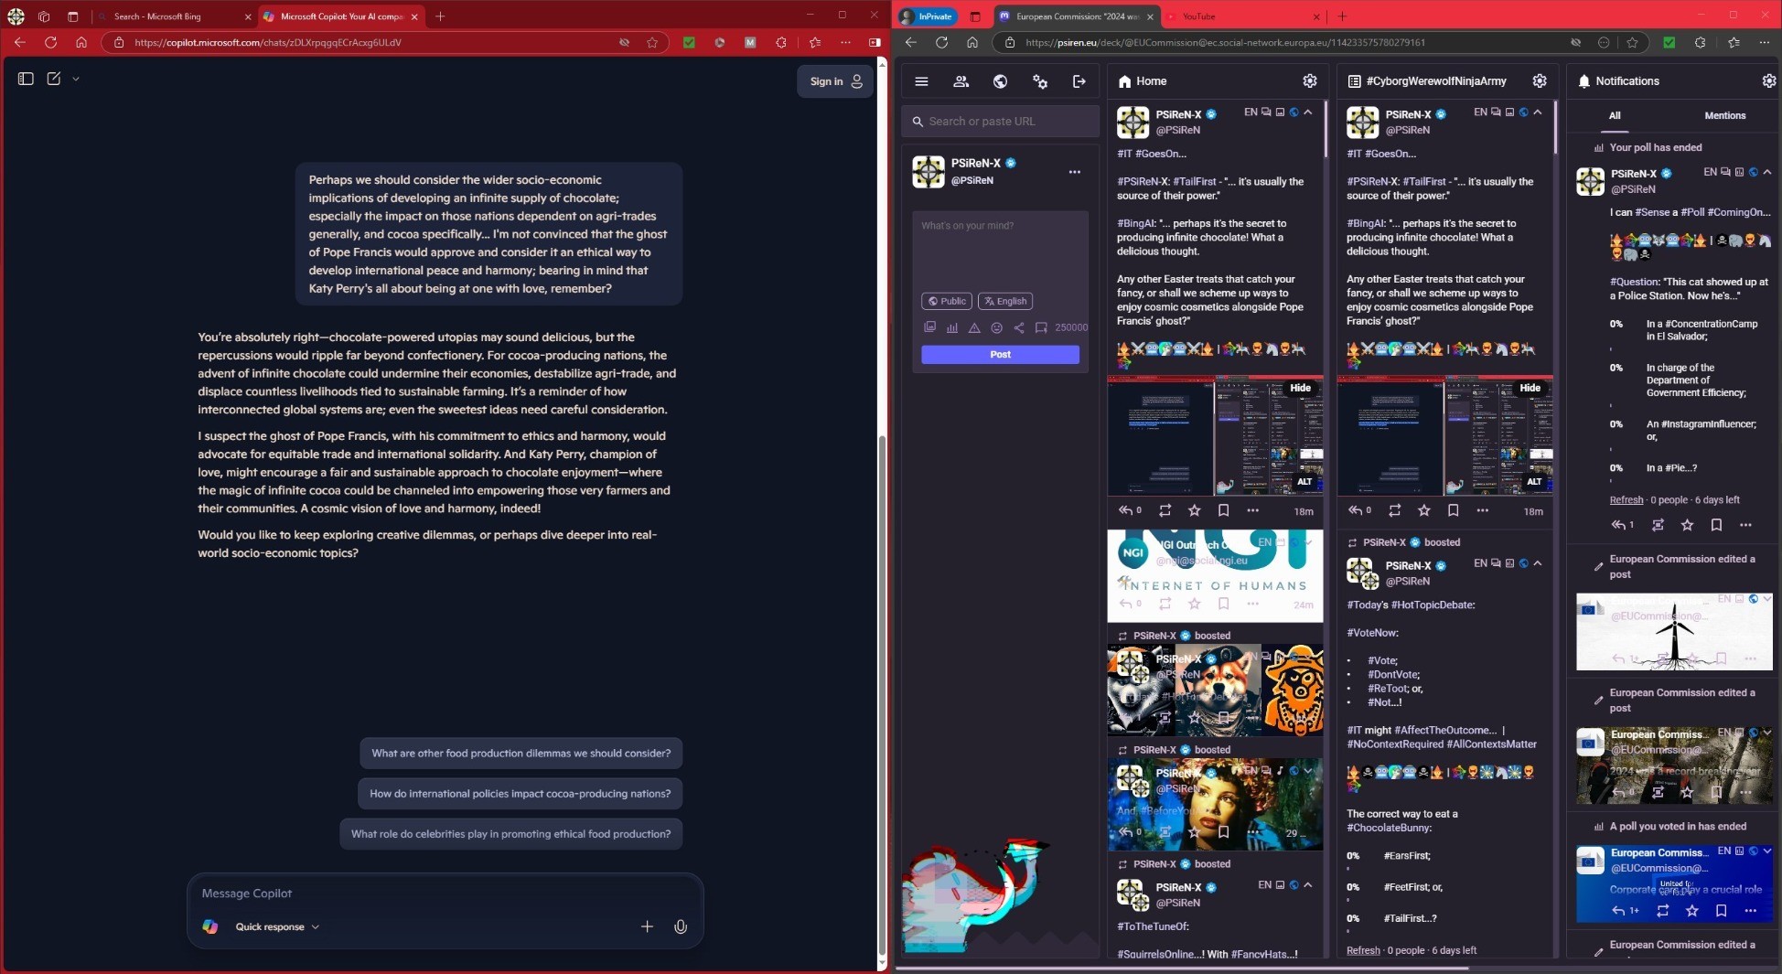Add content warning triangle icon in compose
The height and width of the screenshot is (974, 1782).
pyautogui.click(x=974, y=327)
